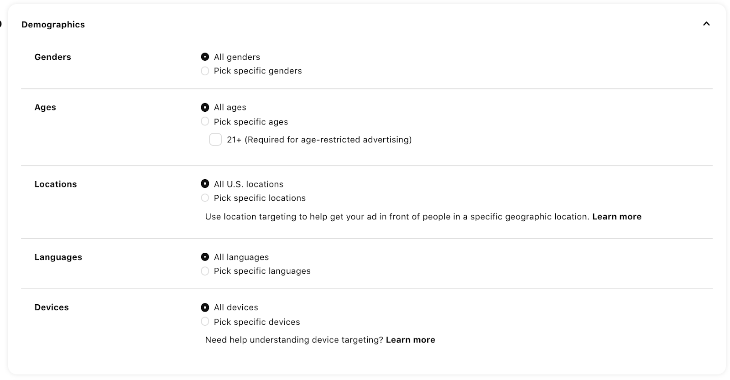Image resolution: width=730 pixels, height=380 pixels.
Task: Open location targeting Learn more link
Action: 616,217
